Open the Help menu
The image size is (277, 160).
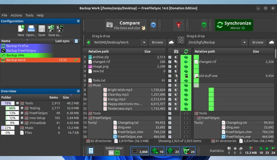pyautogui.click(x=40, y=15)
